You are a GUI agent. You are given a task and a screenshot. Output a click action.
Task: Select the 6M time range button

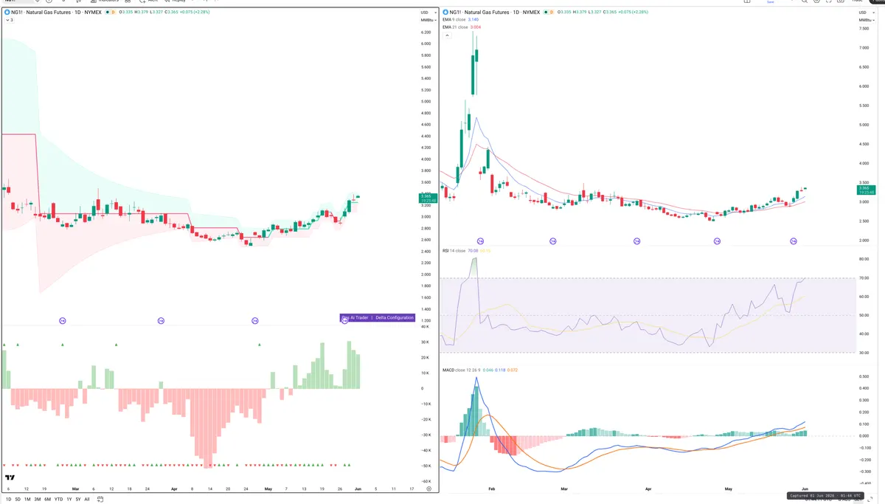tap(47, 500)
